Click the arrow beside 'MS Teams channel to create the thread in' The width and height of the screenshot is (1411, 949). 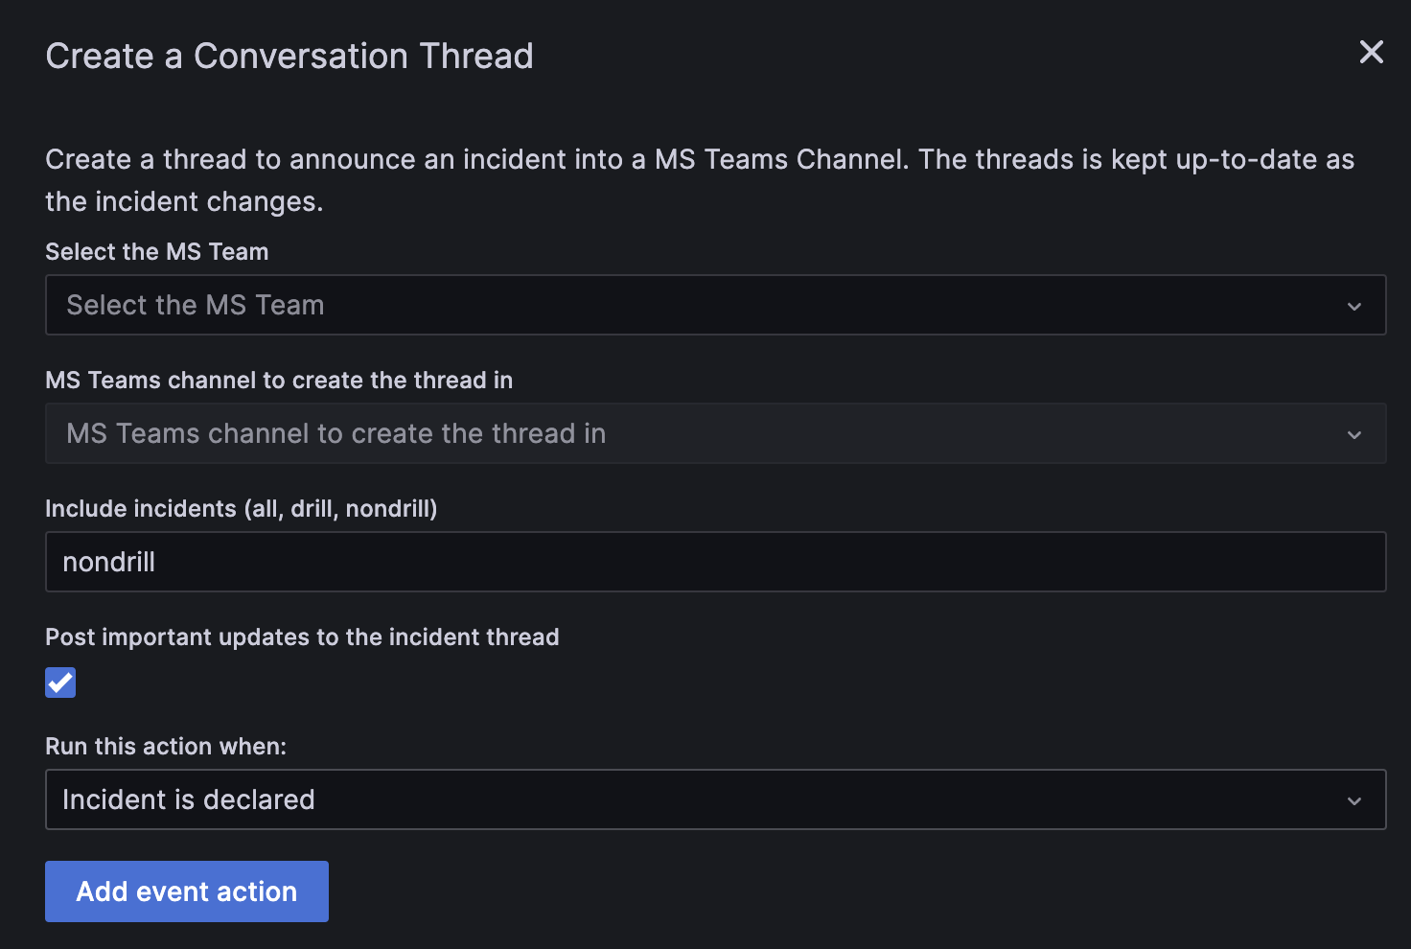point(1354,434)
